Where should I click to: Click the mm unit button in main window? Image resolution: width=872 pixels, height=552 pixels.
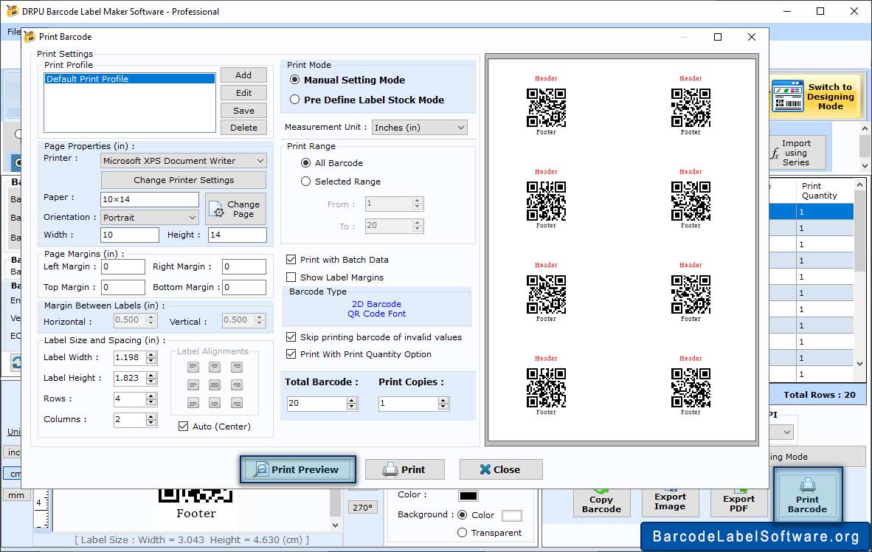tap(16, 495)
